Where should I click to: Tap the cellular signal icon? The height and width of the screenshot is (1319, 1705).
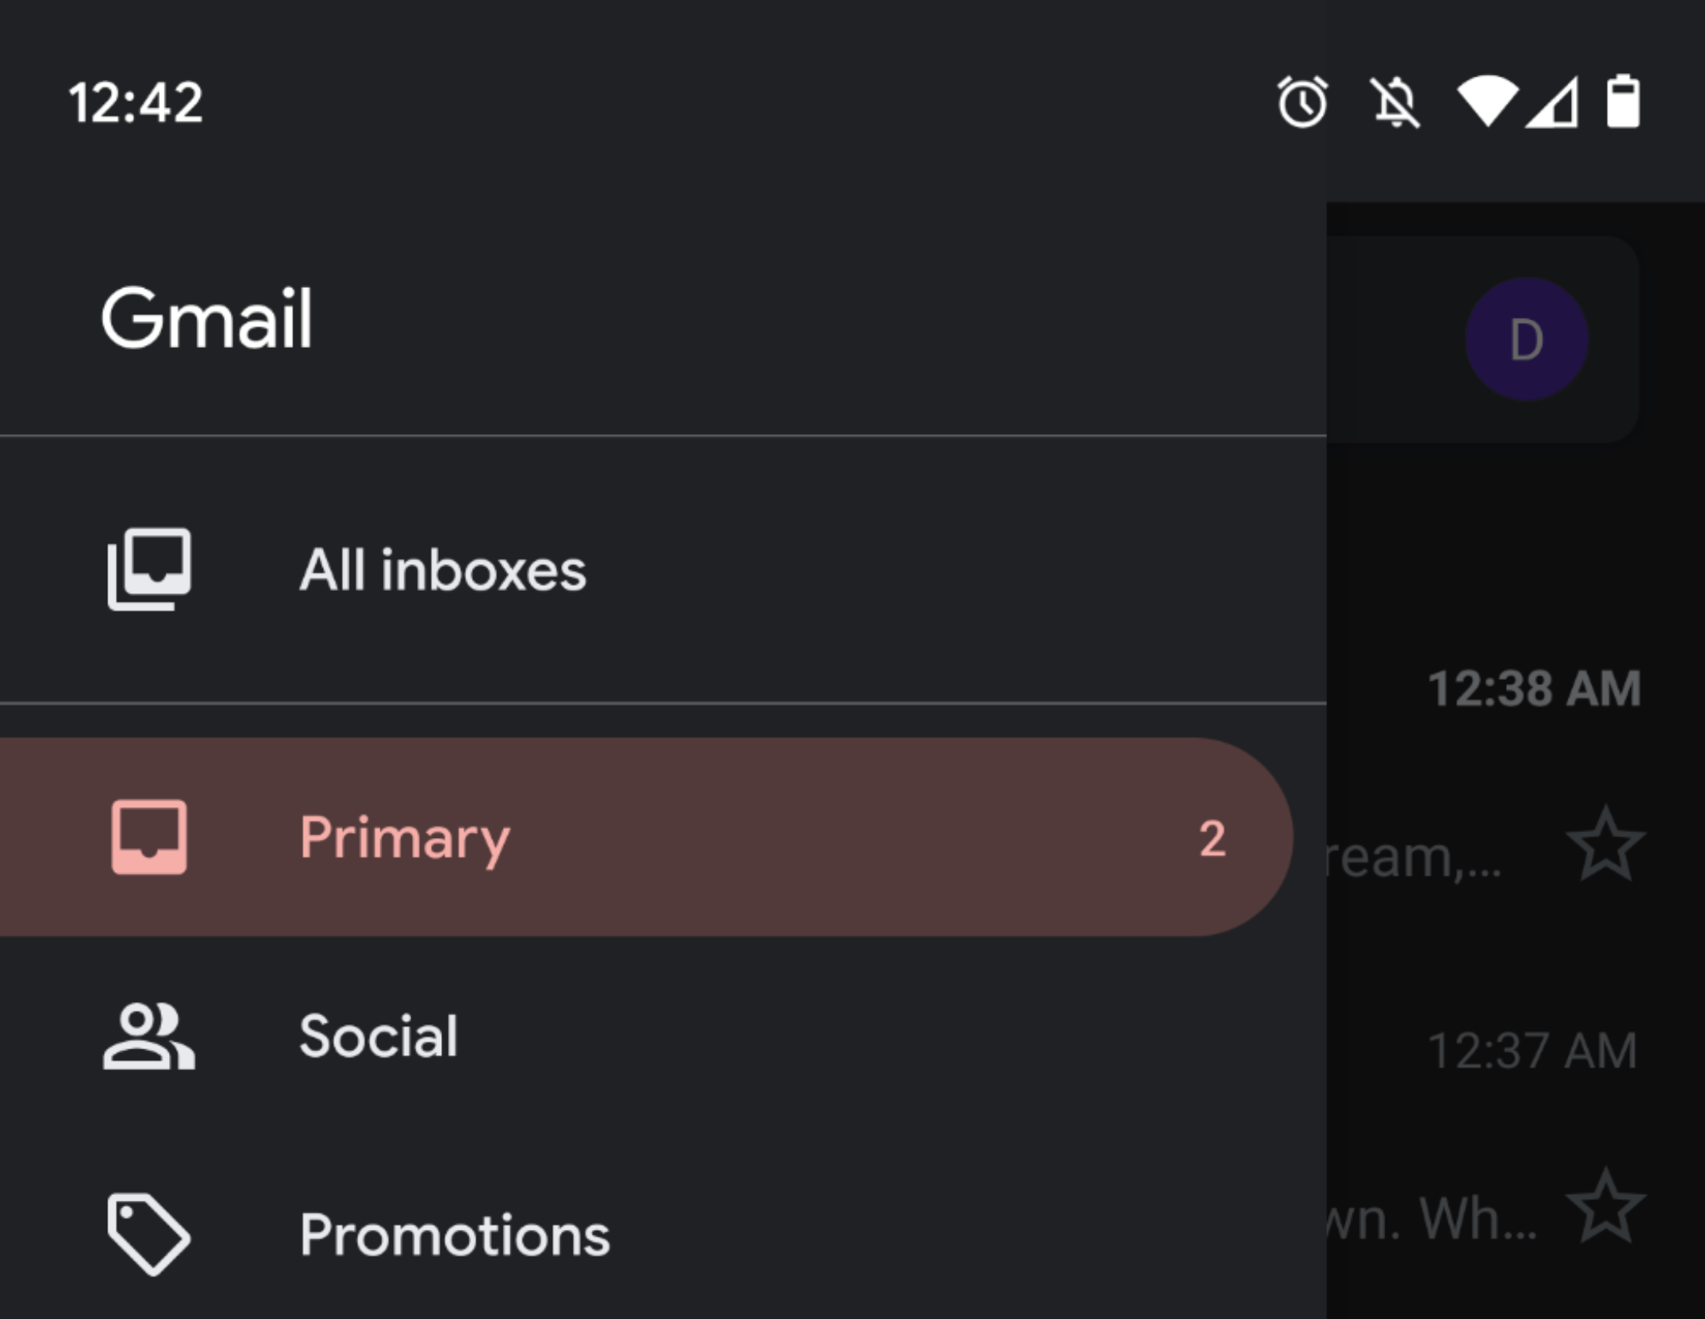click(1549, 102)
